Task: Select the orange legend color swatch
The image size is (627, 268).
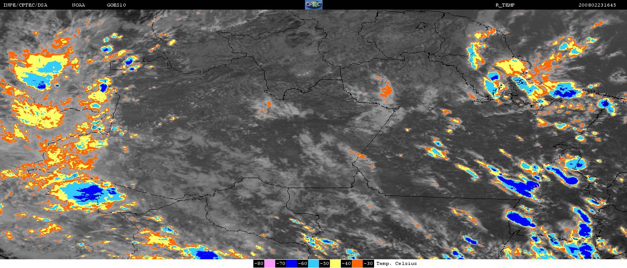Action: point(357,264)
